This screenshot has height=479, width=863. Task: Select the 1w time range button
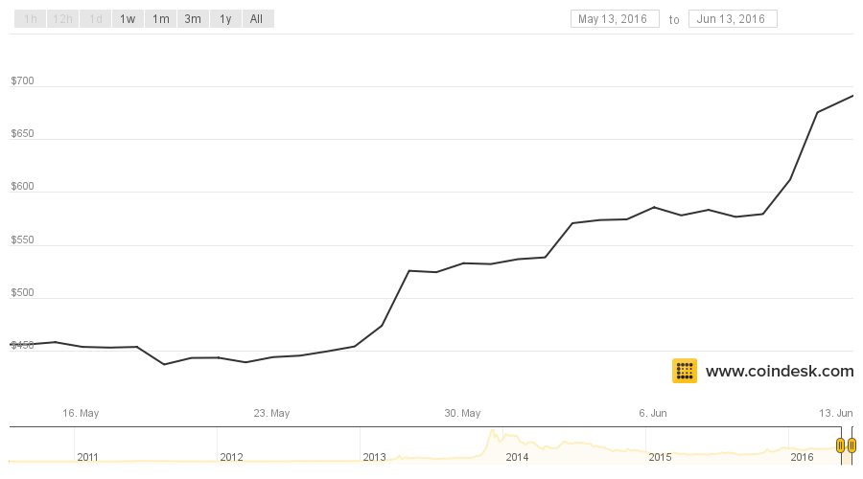pos(128,19)
